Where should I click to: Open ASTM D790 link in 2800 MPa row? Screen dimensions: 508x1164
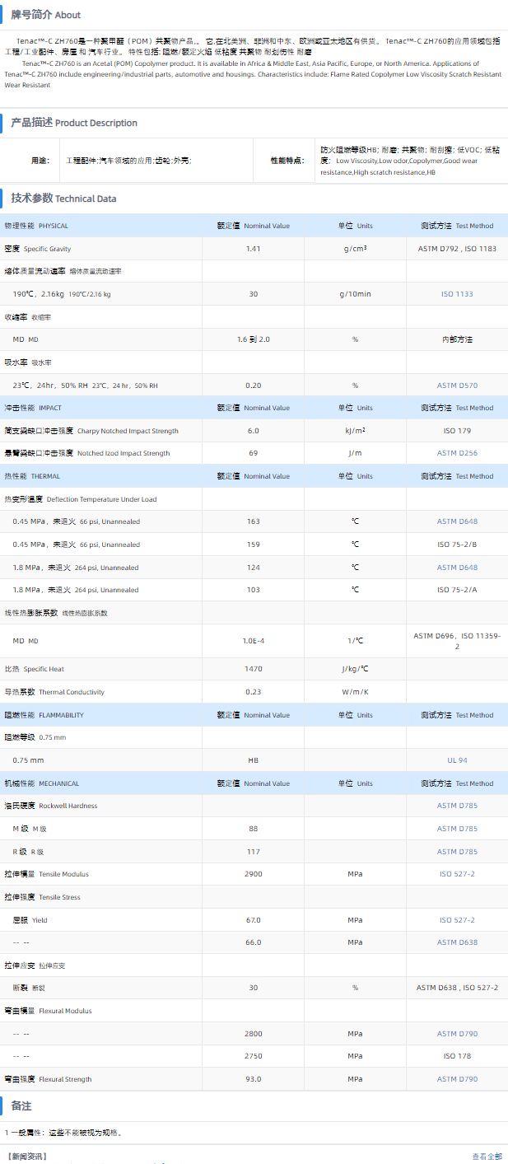(x=457, y=1034)
